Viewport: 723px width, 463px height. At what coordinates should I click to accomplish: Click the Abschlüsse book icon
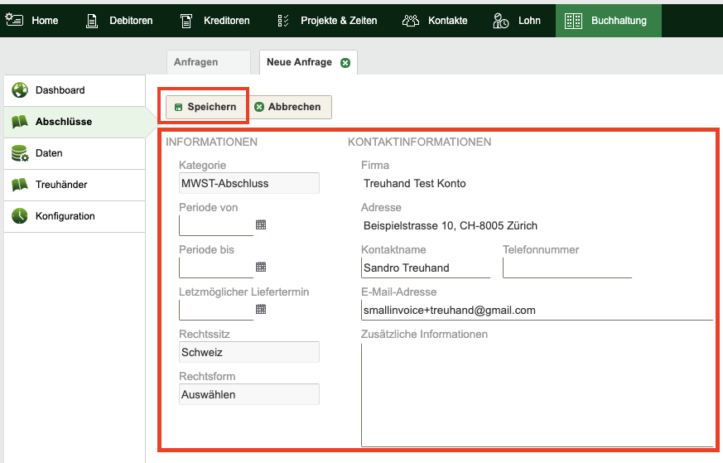[x=20, y=122]
